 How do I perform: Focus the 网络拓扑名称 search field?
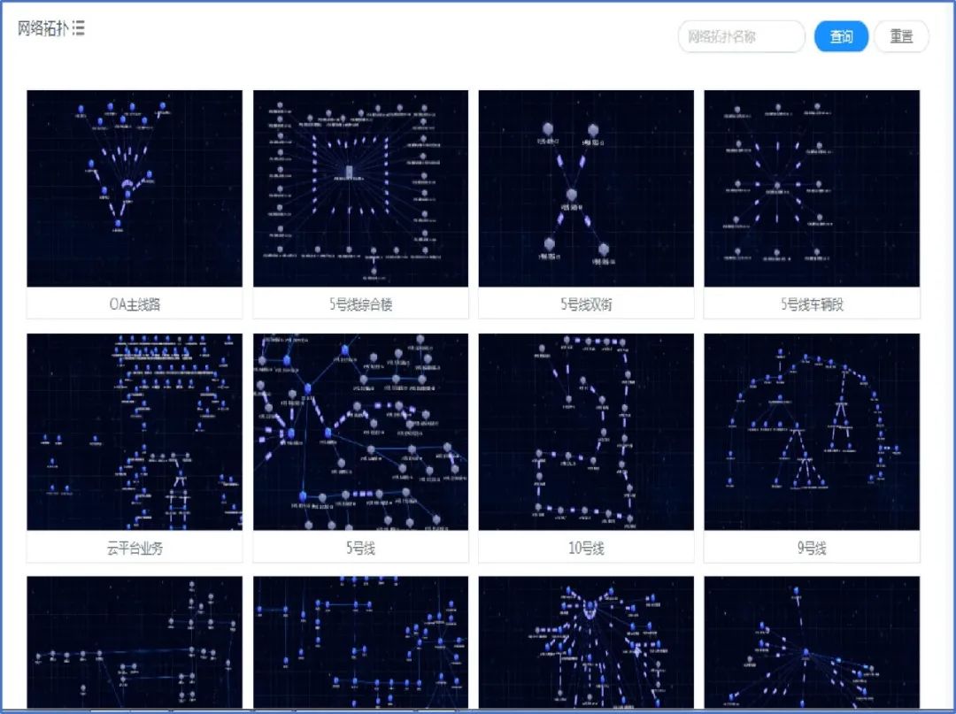[x=742, y=36]
